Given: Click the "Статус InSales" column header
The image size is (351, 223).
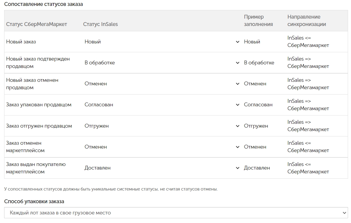Looking at the screenshot, I should click(x=100, y=24).
